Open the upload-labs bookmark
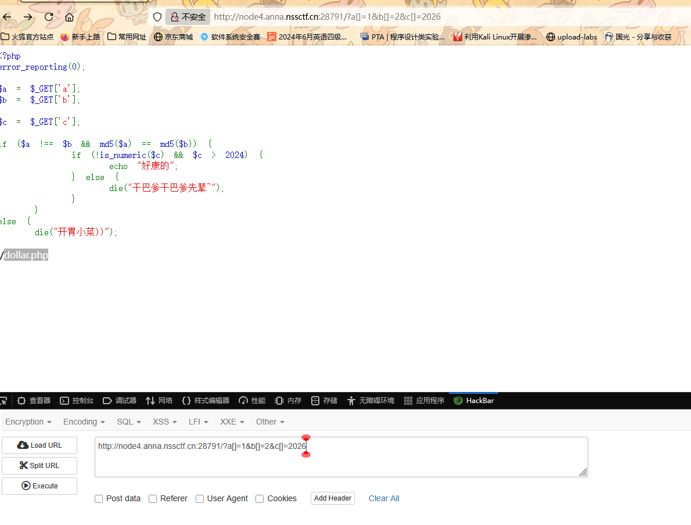The image size is (691, 525). tap(571, 37)
